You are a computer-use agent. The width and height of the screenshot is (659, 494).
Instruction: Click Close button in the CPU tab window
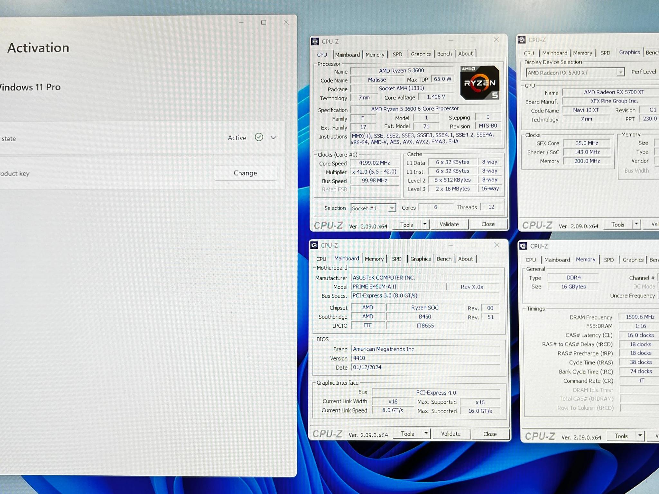coord(488,224)
